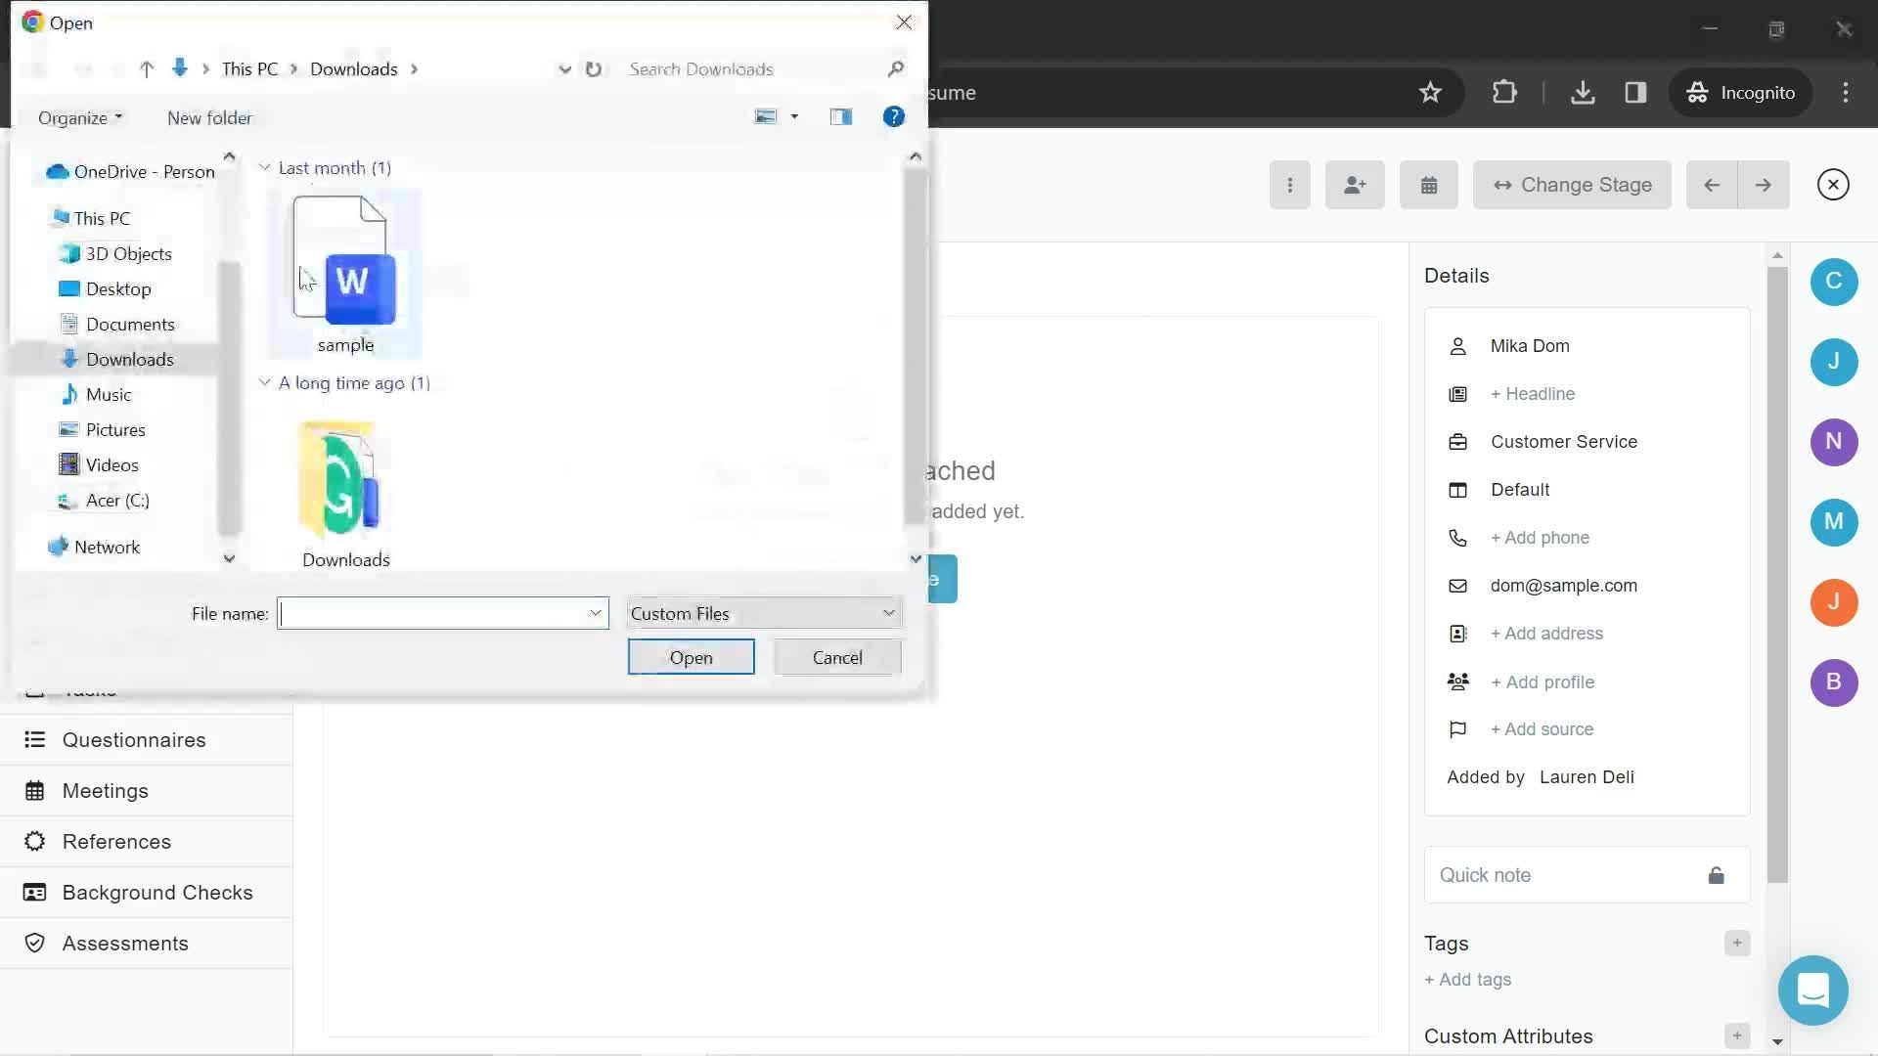Scroll down the file browser list

click(x=916, y=557)
